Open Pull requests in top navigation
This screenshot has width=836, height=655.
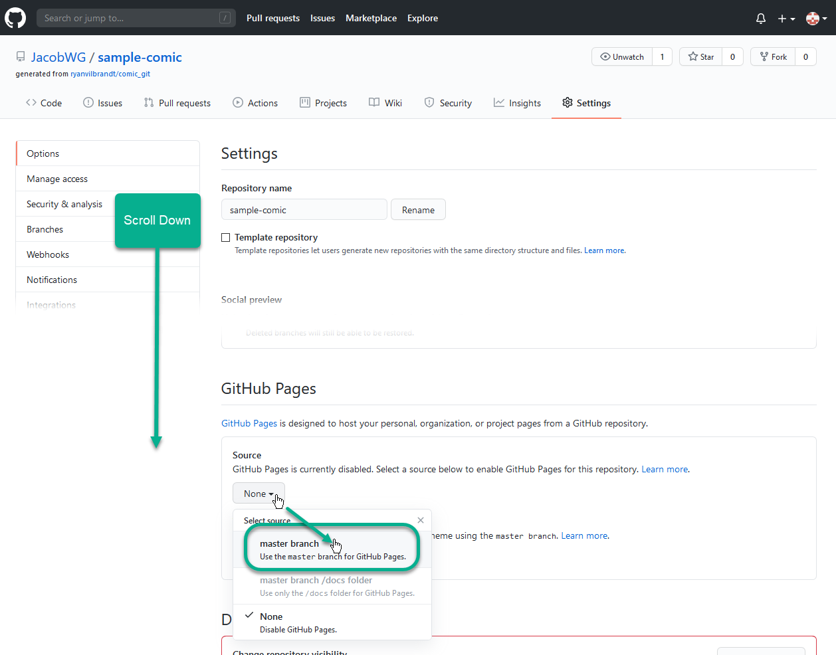click(272, 18)
